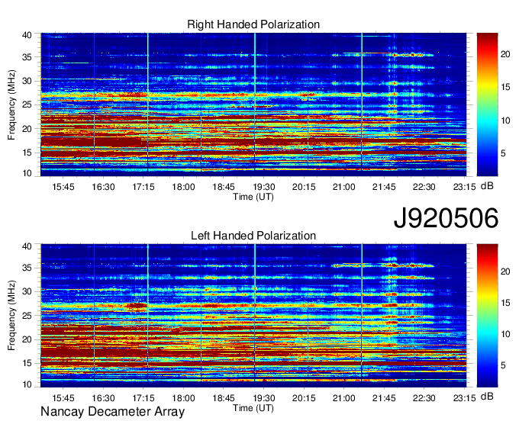Select the 35 MHz tick of Left Handed plot
Image resolution: width=519 pixels, height=421 pixels.
(27, 268)
